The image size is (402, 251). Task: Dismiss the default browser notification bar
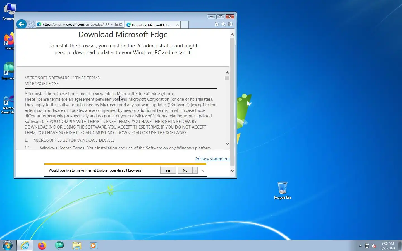click(203, 171)
